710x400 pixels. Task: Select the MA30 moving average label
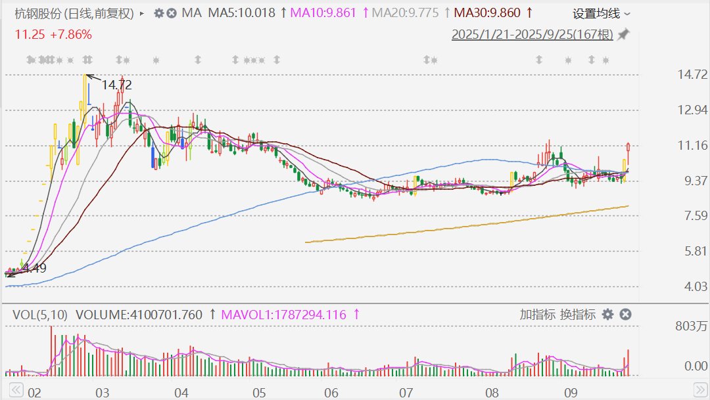coord(488,13)
